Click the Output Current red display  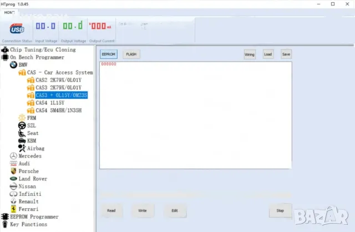[100, 27]
